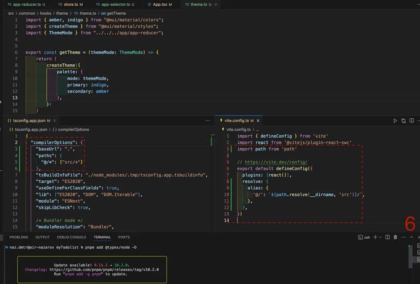420x284 pixels.
Task: Open the store.ts tab
Action: tap(71, 5)
